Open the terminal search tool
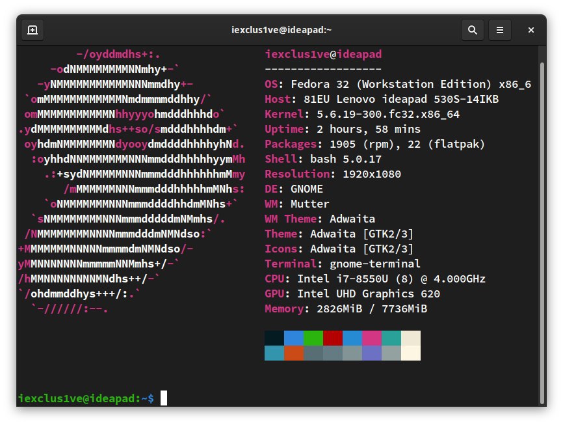This screenshot has height=425, width=563. [473, 30]
